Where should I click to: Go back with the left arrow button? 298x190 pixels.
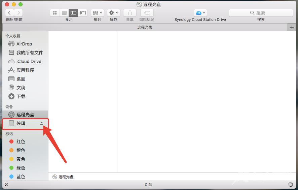10,13
